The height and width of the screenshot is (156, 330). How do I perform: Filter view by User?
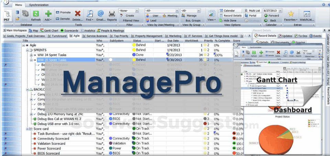pos(153,15)
